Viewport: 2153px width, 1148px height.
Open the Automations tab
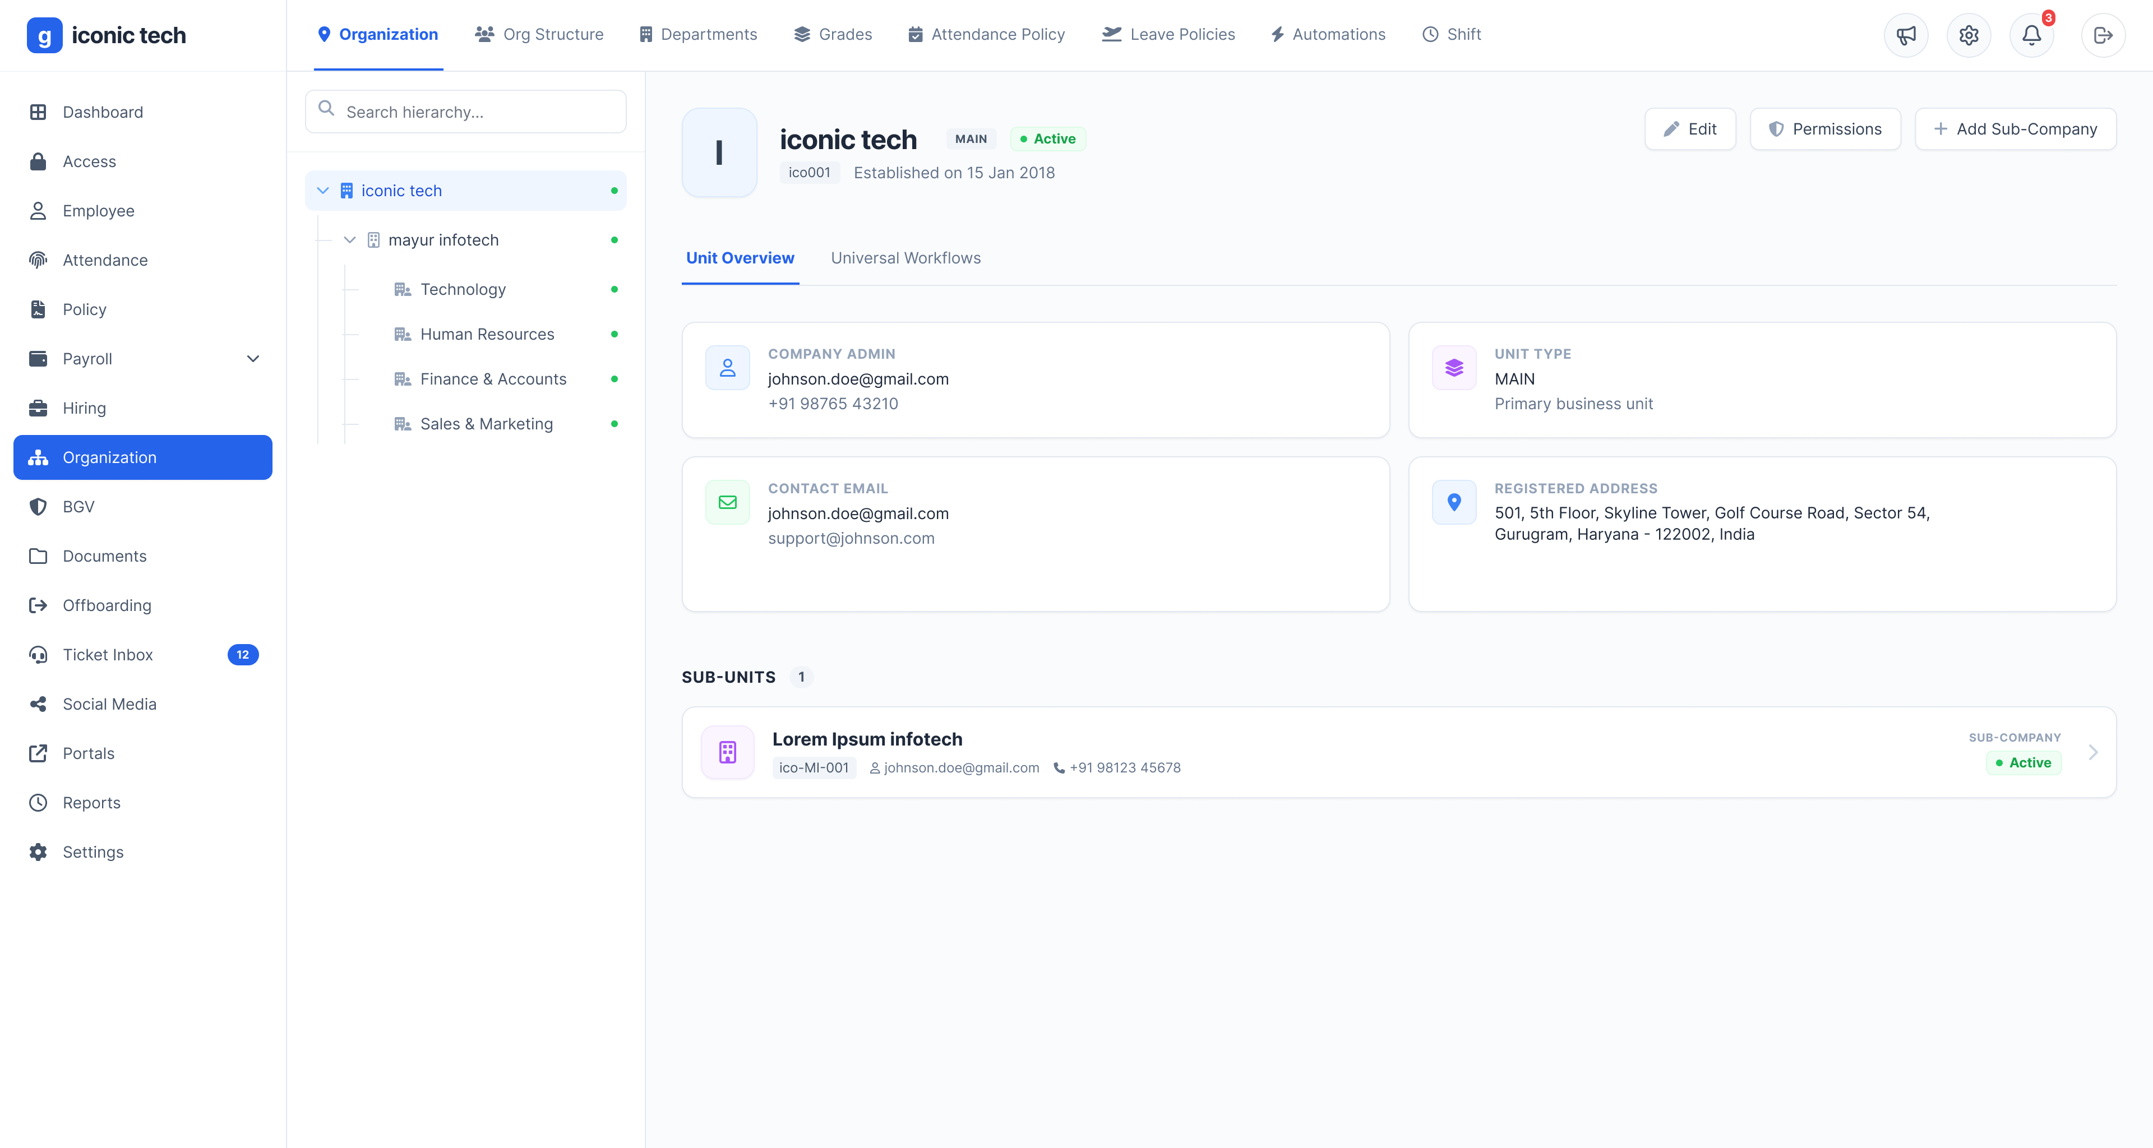(x=1328, y=34)
